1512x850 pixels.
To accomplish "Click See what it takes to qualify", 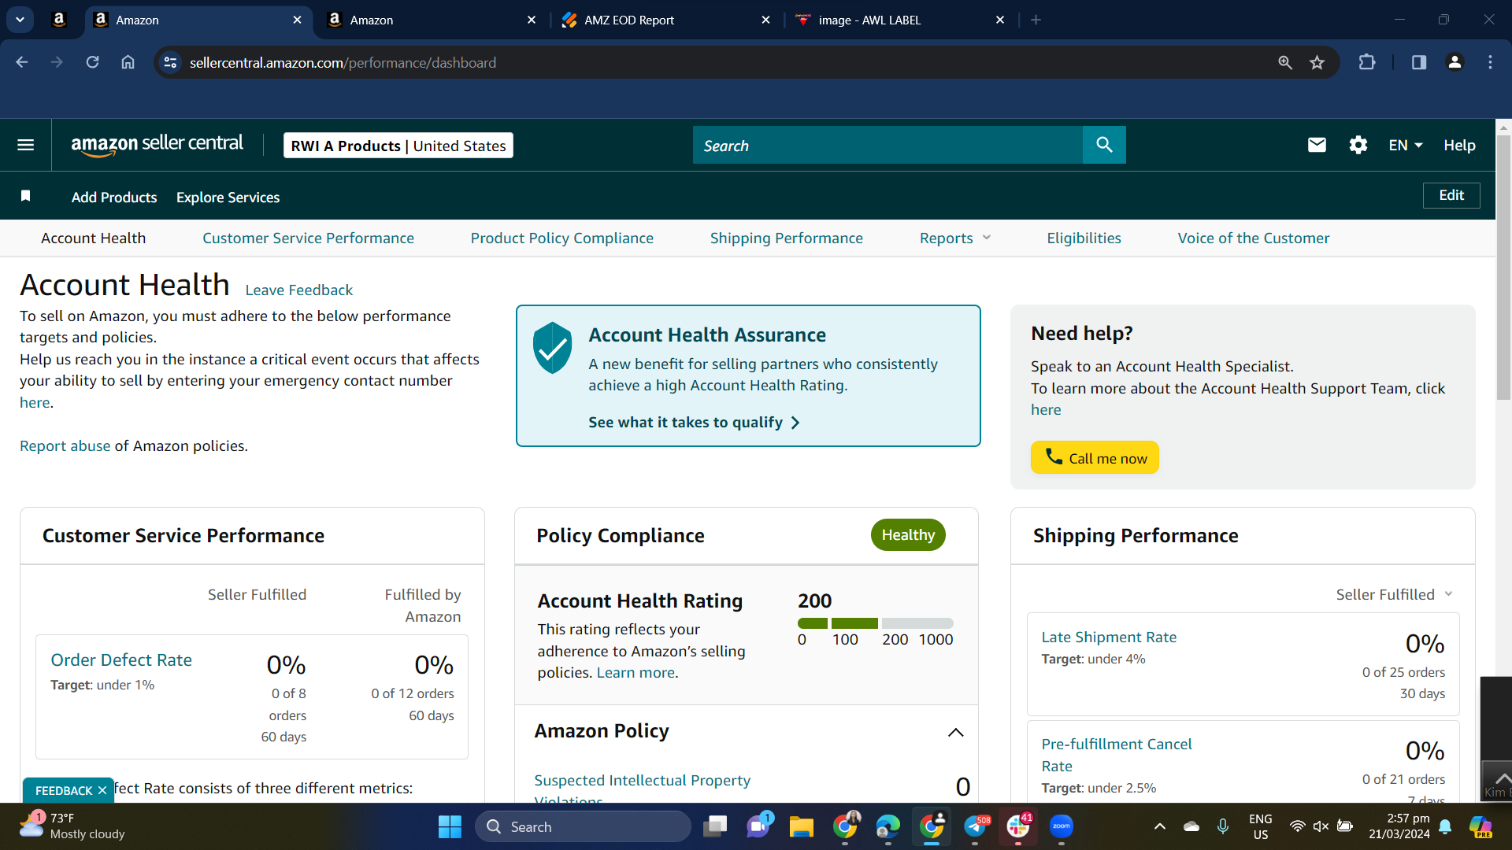I will pos(694,422).
